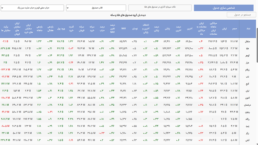Screen dimensions: 258x145
Task: Sort by درصد حباب column header
Action: [x=102, y=29]
